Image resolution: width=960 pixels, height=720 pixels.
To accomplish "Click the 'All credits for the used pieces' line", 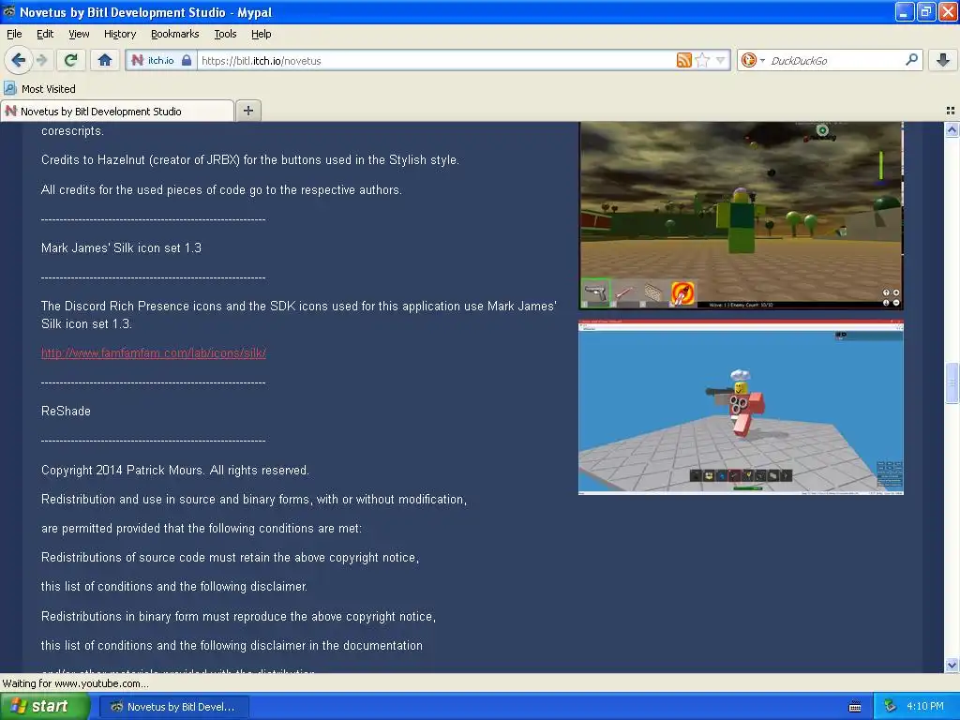I will coord(221,189).
